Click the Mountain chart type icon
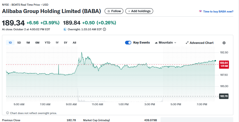The width and height of the screenshot is (239, 122). coord(156,43)
